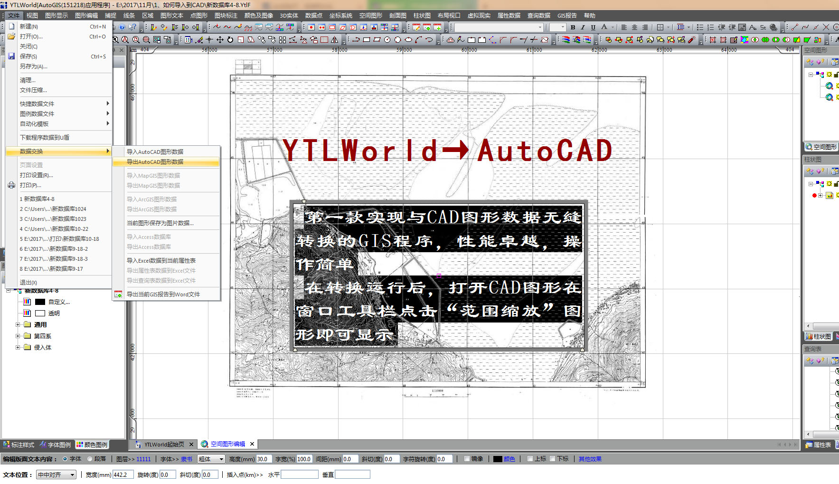Select the four-arrow move tool
The image size is (839, 484).
point(220,40)
